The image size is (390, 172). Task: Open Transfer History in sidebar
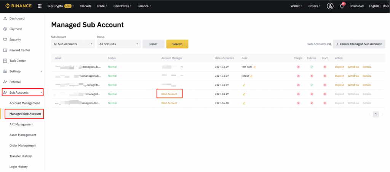click(x=21, y=156)
